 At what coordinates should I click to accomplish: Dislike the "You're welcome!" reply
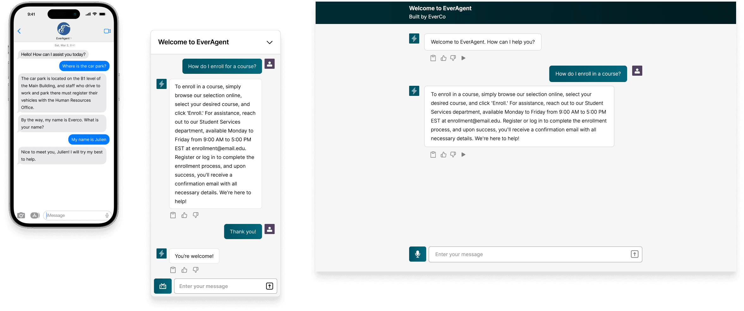196,270
